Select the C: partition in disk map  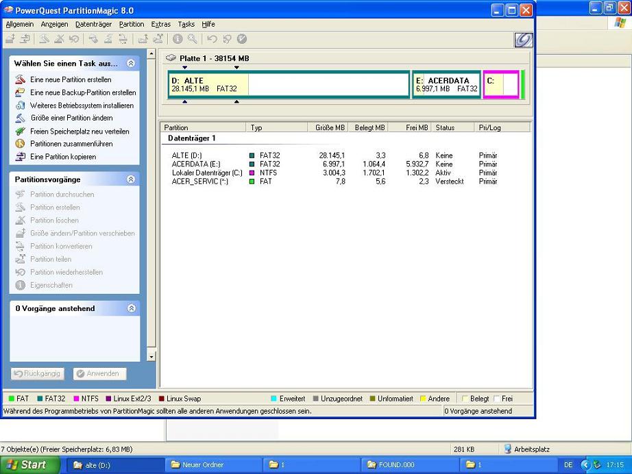point(501,84)
